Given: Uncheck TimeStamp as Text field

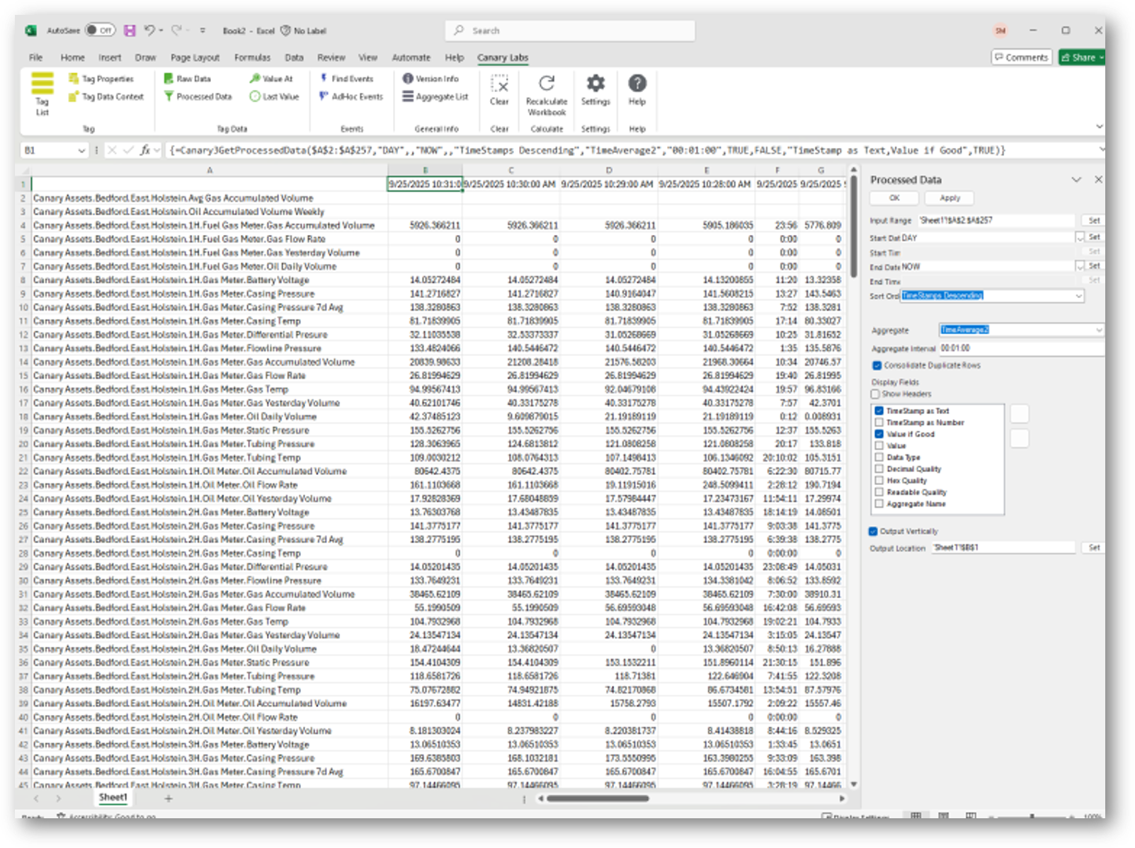Looking at the screenshot, I should point(879,411).
